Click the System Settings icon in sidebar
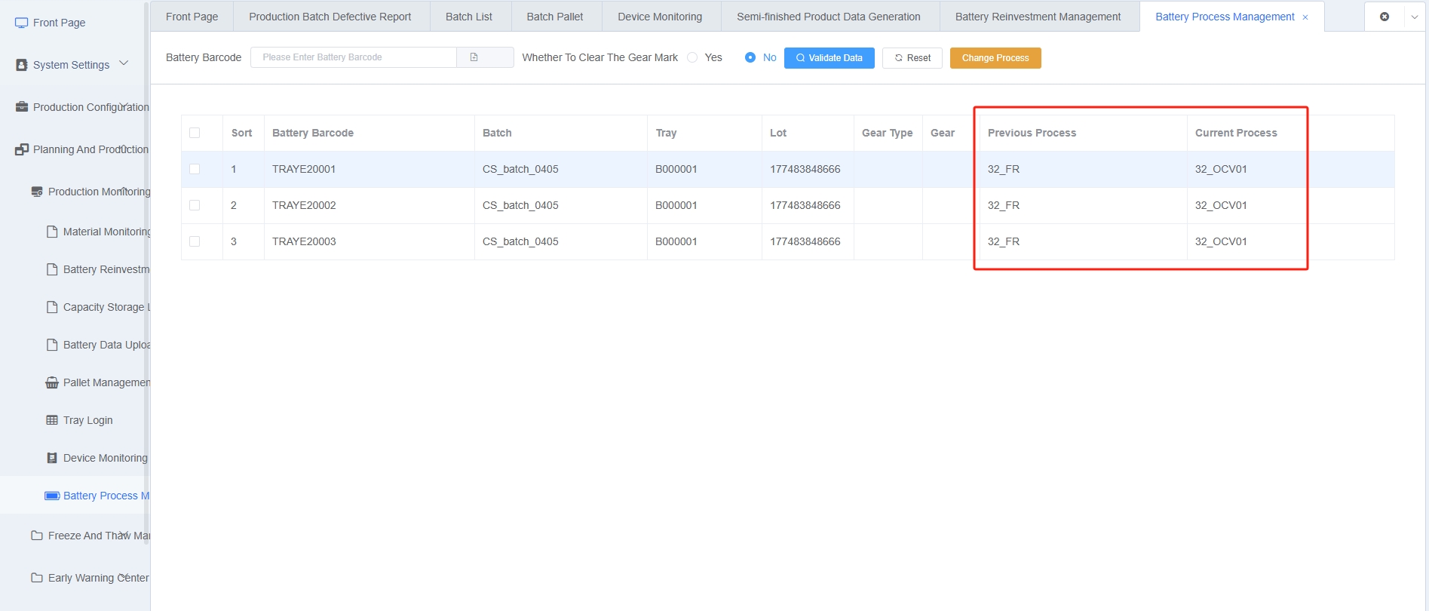Image resolution: width=1429 pixels, height=611 pixels. point(22,65)
